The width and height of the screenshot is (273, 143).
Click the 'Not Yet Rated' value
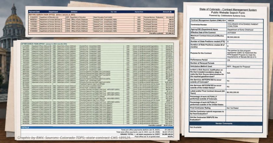click(x=232, y=108)
